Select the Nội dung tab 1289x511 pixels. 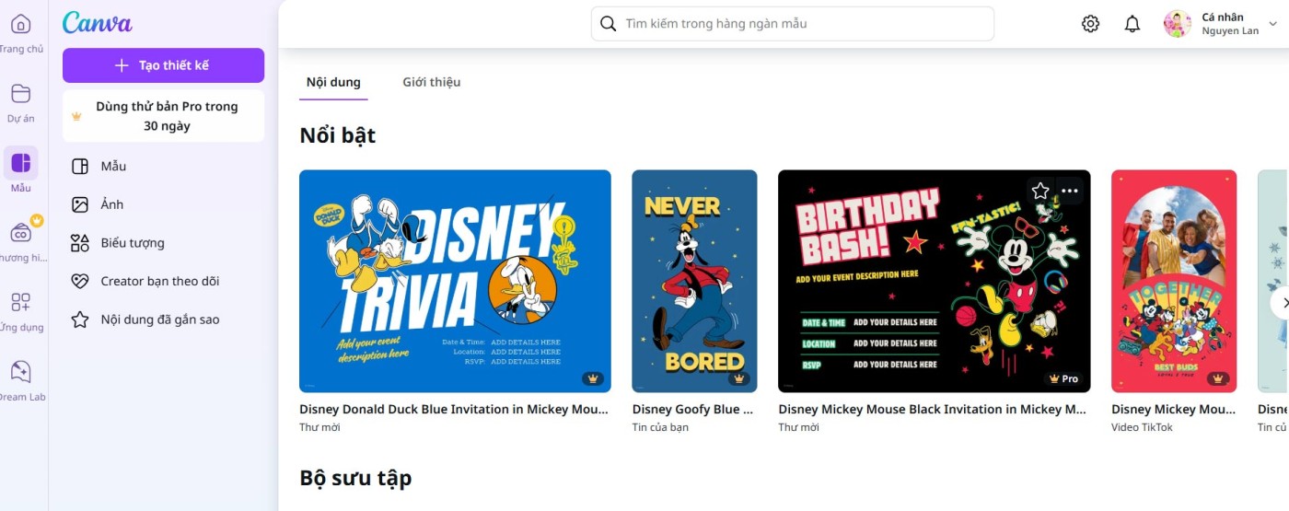click(x=333, y=82)
